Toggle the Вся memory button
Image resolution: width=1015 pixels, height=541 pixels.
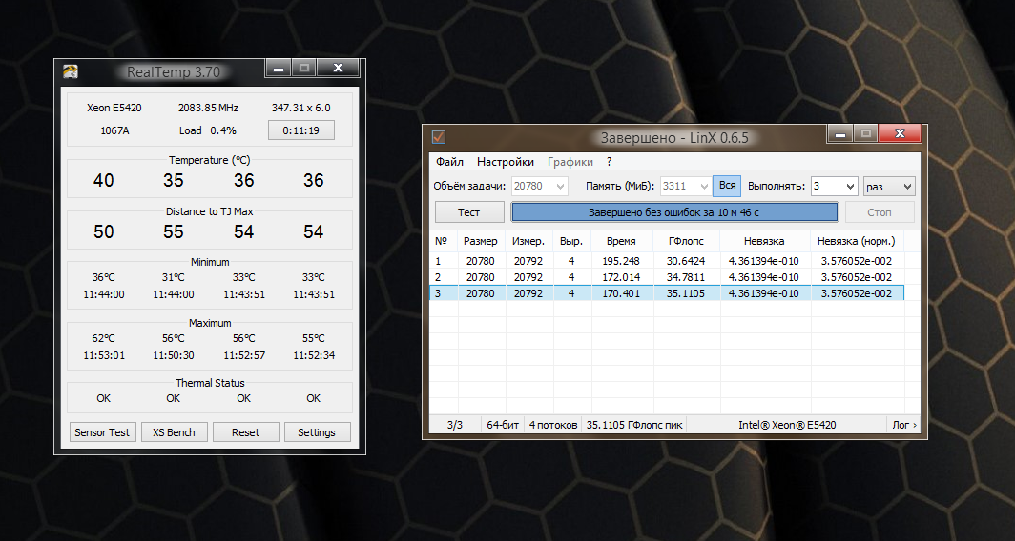click(727, 186)
